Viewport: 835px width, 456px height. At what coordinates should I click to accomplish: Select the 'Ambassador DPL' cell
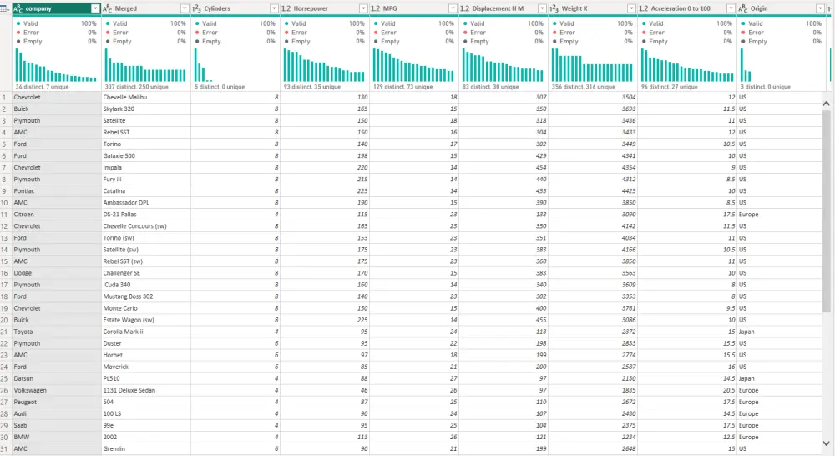pyautogui.click(x=146, y=202)
